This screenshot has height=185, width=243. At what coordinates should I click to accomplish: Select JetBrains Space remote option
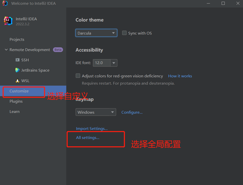click(x=35, y=70)
